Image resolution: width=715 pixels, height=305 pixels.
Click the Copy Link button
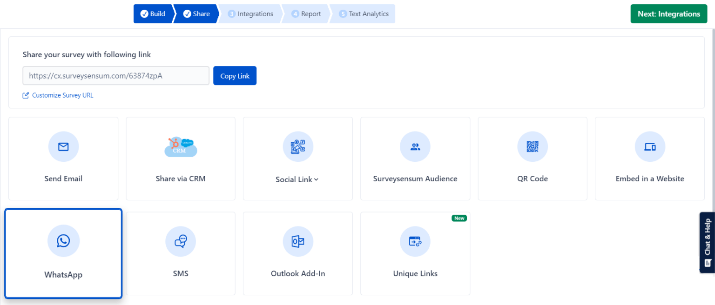click(x=235, y=76)
